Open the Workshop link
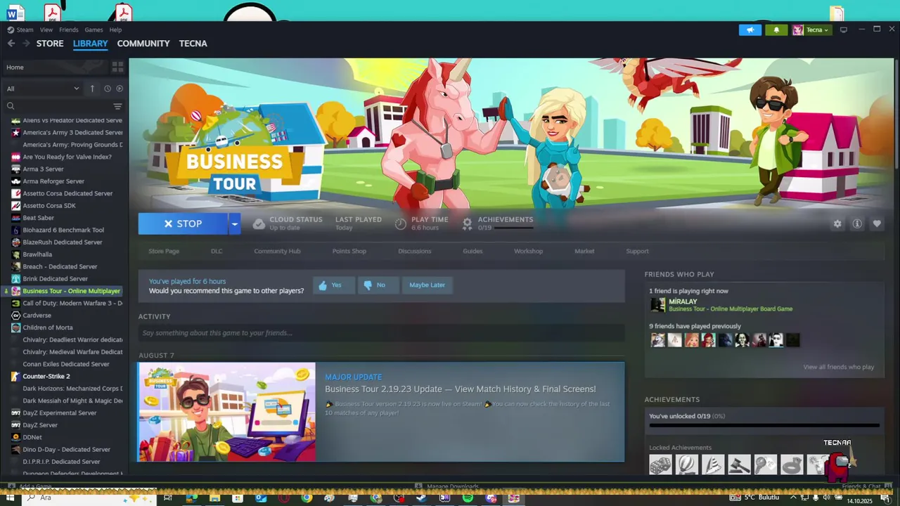The image size is (900, 506). (x=528, y=251)
